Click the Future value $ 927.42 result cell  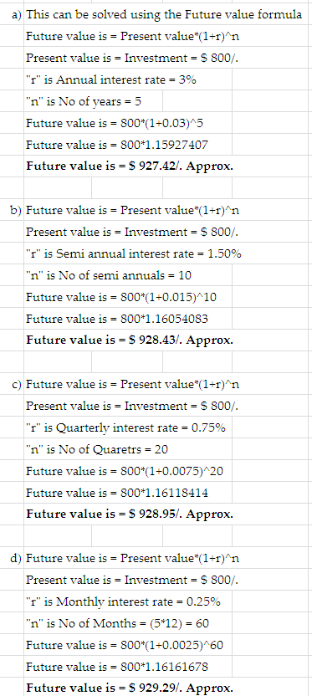[130, 166]
